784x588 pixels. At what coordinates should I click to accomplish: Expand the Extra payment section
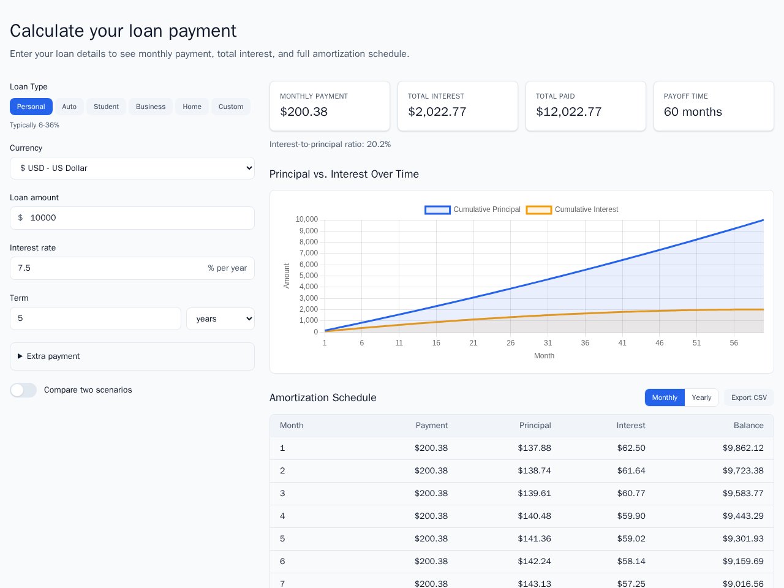132,356
